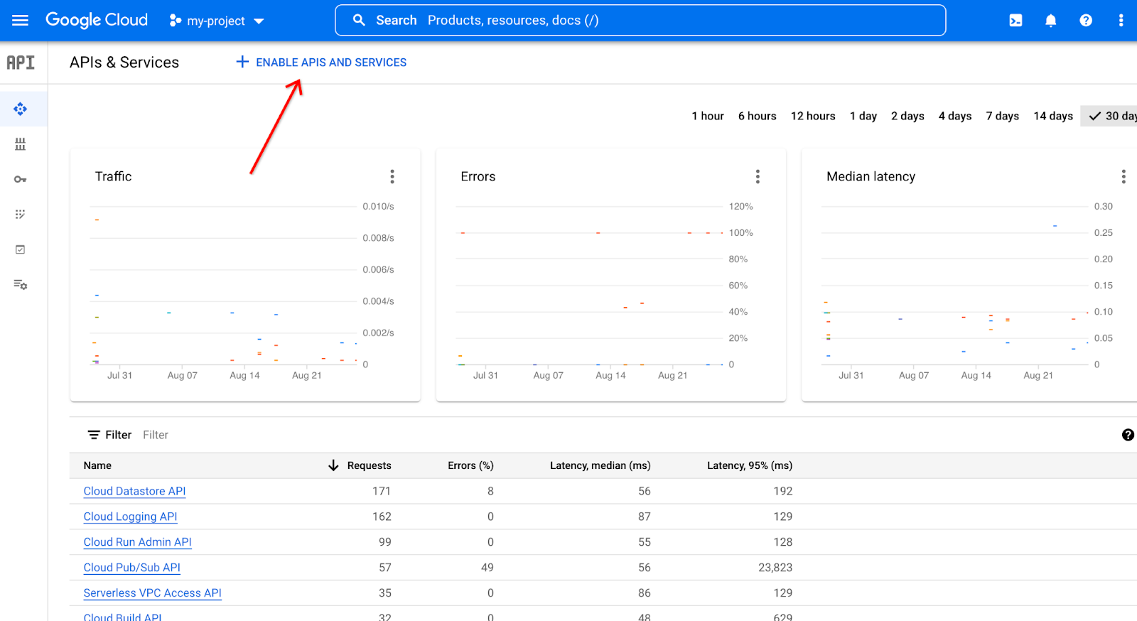
Task: Open the notifications bell
Action: pyautogui.click(x=1050, y=21)
